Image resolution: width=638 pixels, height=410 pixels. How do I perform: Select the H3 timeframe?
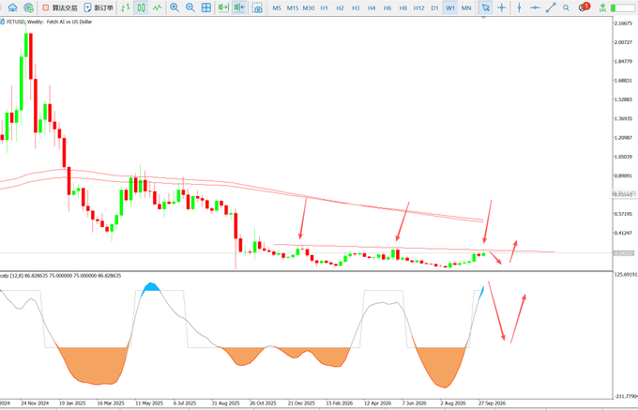[356, 8]
